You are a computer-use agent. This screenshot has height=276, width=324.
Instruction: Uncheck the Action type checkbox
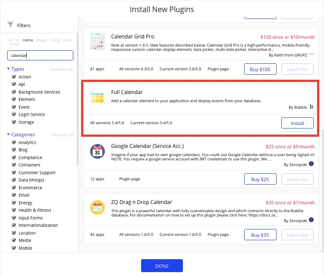pyautogui.click(x=14, y=77)
